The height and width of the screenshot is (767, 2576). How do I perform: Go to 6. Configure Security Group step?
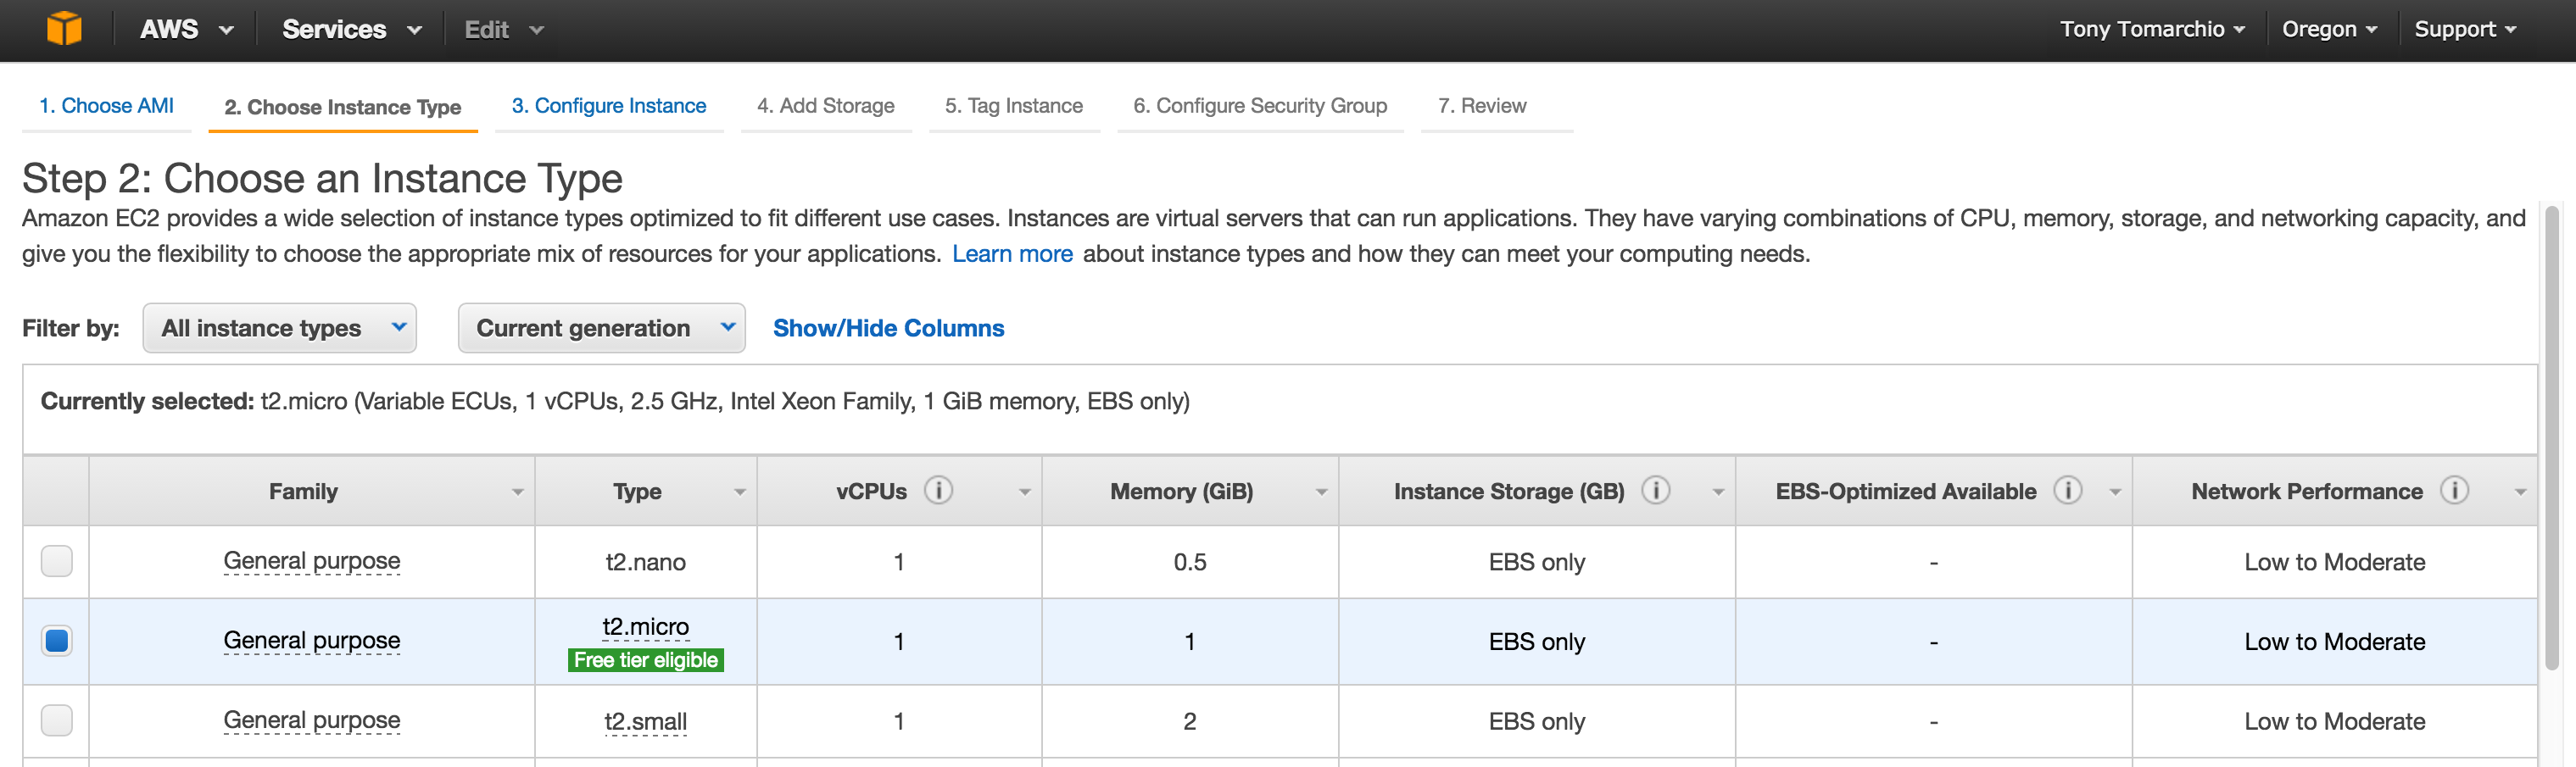1260,106
